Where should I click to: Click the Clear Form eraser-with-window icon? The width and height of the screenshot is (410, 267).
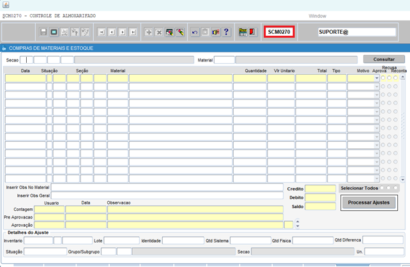coord(169,32)
